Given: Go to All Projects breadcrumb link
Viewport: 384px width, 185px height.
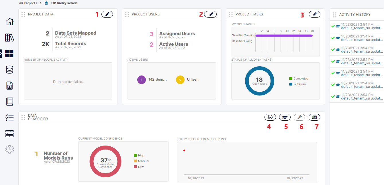Looking at the screenshot, I should point(28,3).
